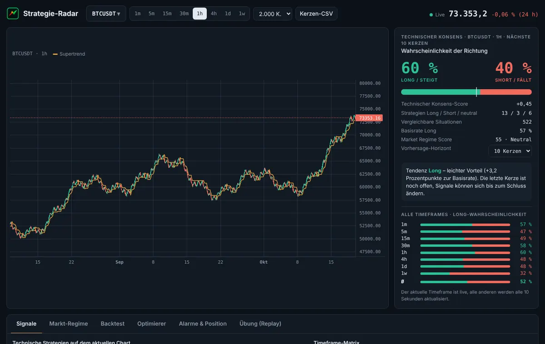
Task: Select the 15m timeframe button
Action: 167,14
